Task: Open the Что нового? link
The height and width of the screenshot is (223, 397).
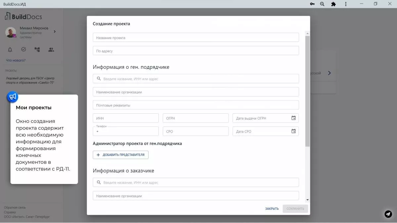Action: click(15, 60)
